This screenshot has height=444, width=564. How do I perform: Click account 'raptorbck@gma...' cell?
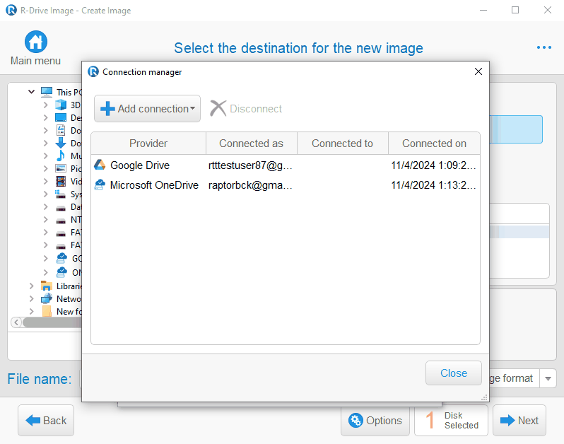point(250,185)
